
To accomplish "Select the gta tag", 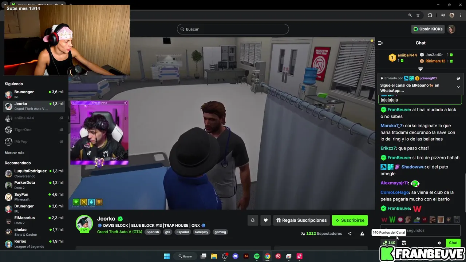I will [x=167, y=232].
